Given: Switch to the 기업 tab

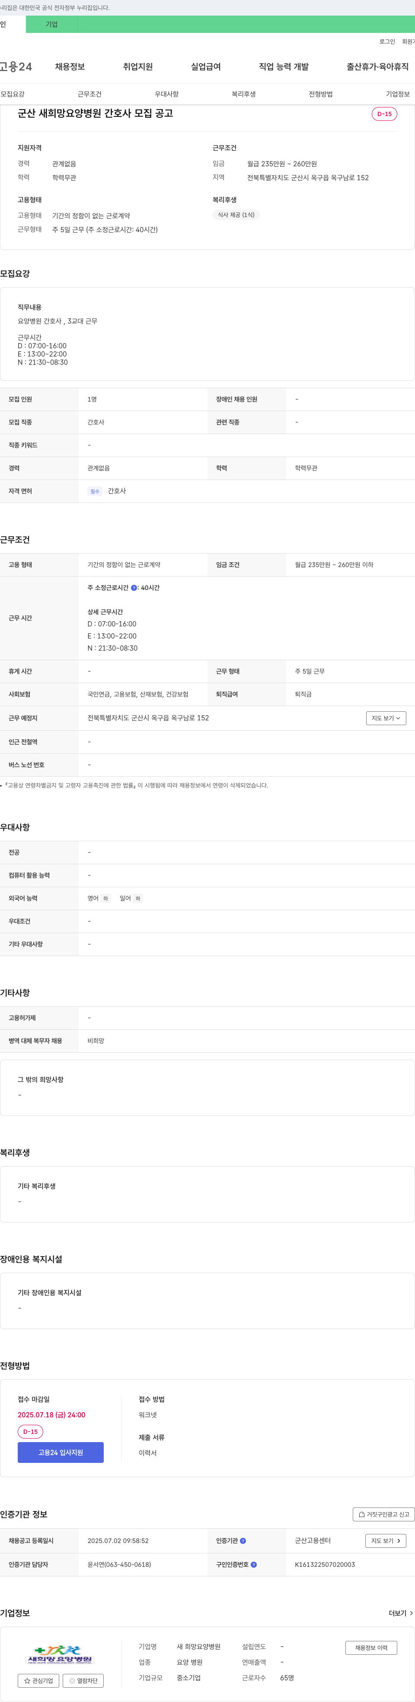Looking at the screenshot, I should point(51,24).
